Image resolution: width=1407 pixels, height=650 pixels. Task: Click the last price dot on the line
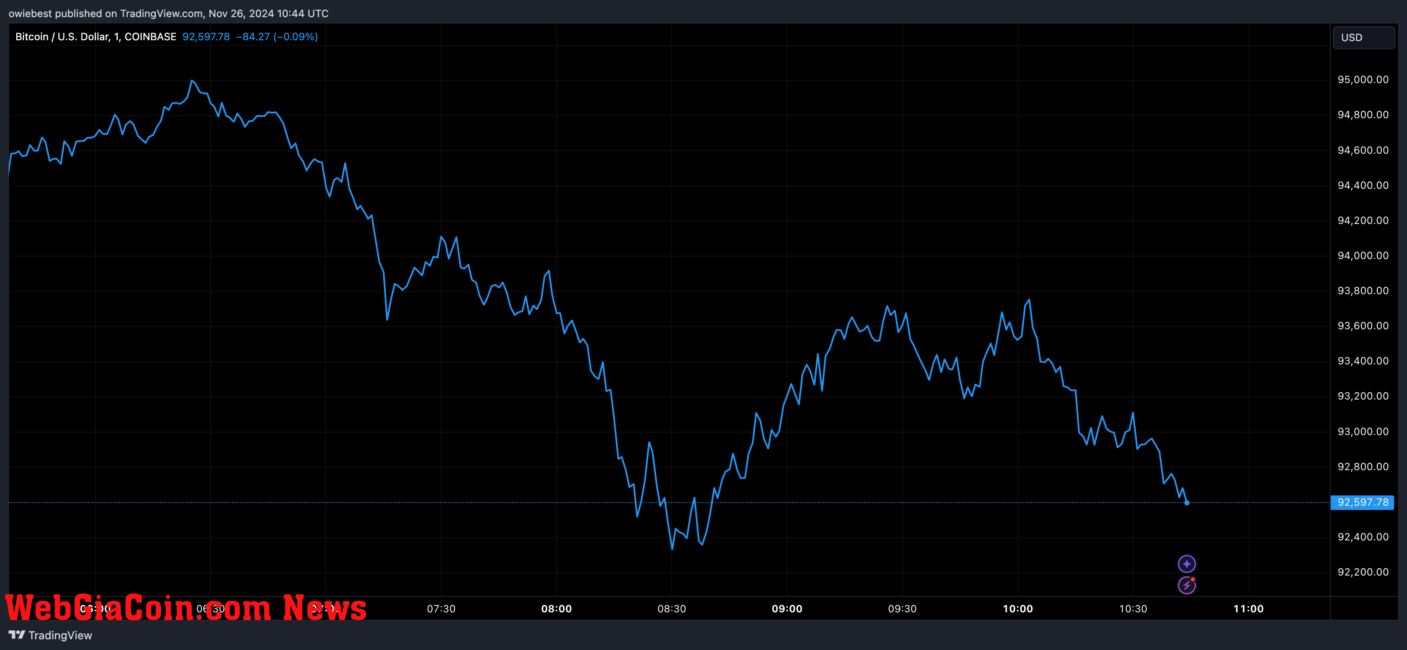tap(1186, 503)
